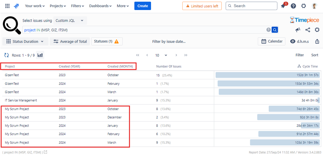Open the user profile avatar
323x156 pixels.
click(314, 6)
